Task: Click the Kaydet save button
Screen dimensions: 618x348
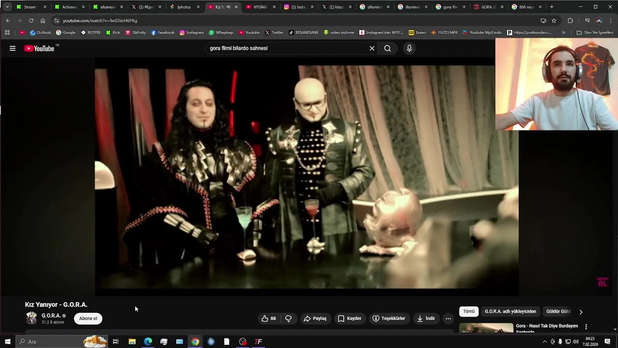Action: point(350,319)
